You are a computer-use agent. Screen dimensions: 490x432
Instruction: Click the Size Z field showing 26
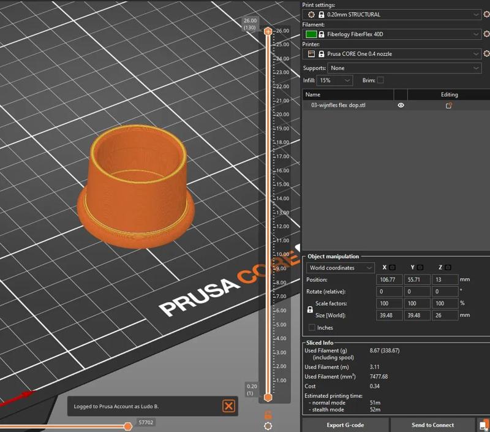[x=445, y=315]
